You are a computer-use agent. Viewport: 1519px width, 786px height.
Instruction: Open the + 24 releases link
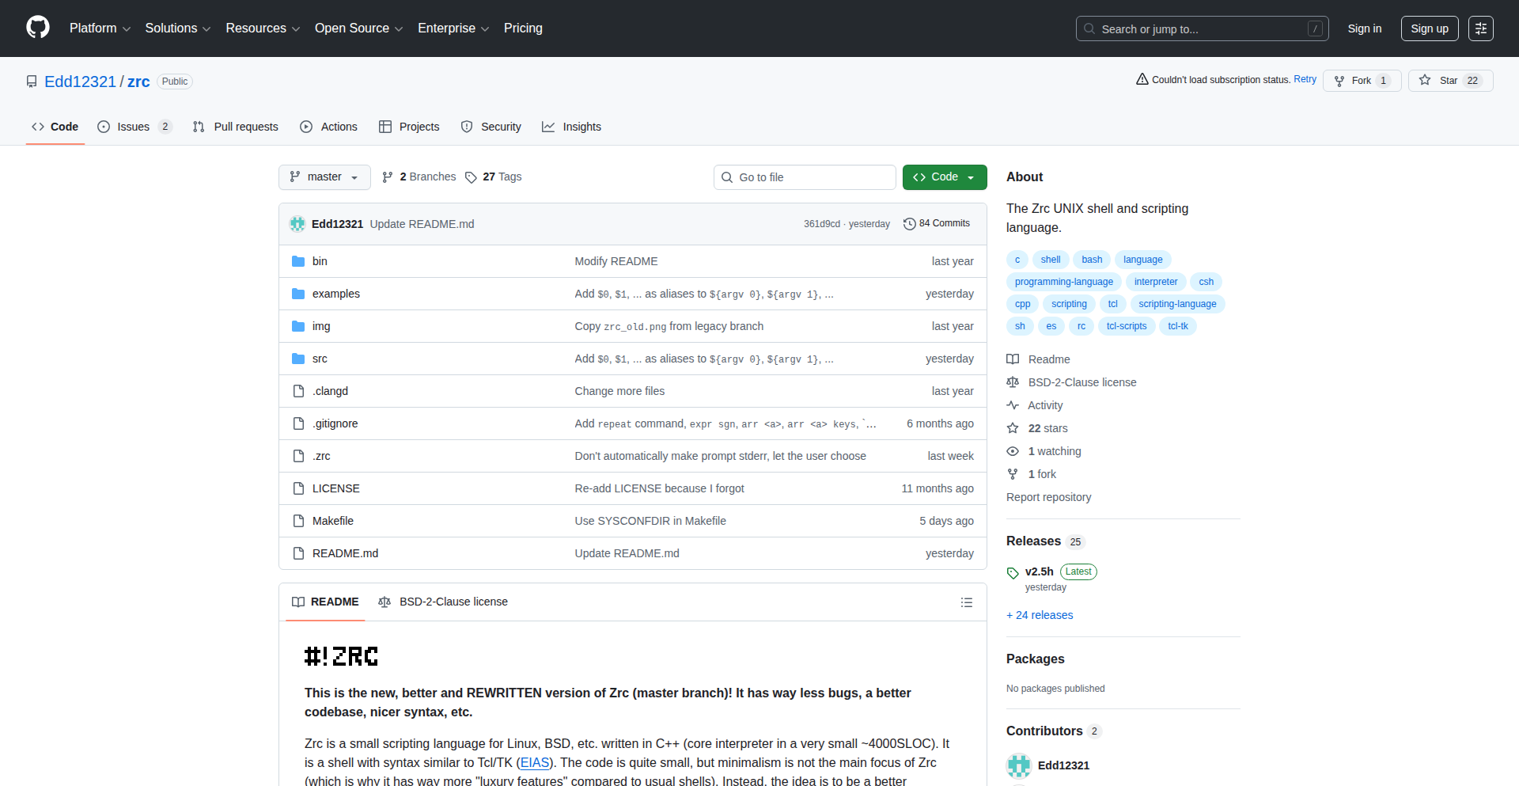point(1040,615)
